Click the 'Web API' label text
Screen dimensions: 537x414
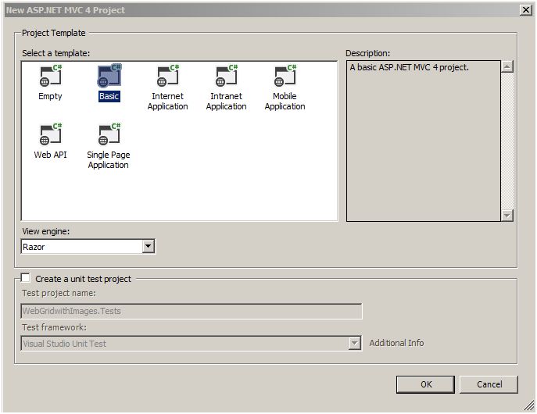pyautogui.click(x=50, y=155)
